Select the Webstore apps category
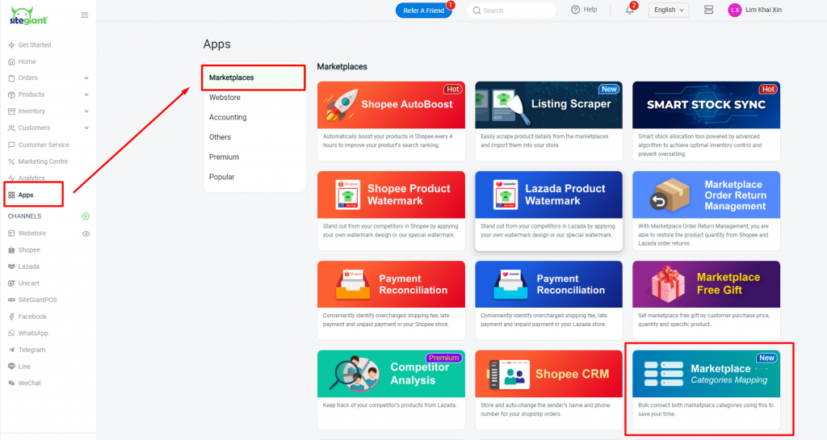Screen dimensions: 827x440 [225, 98]
